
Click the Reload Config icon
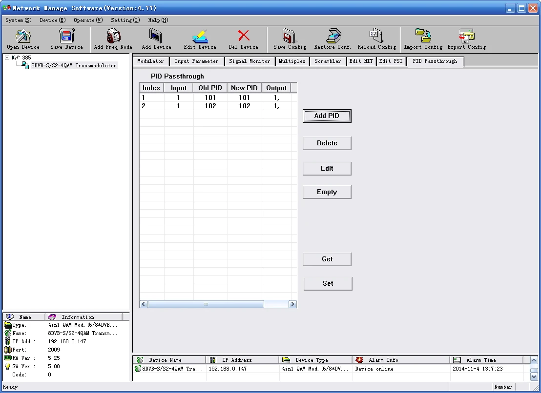coord(376,37)
